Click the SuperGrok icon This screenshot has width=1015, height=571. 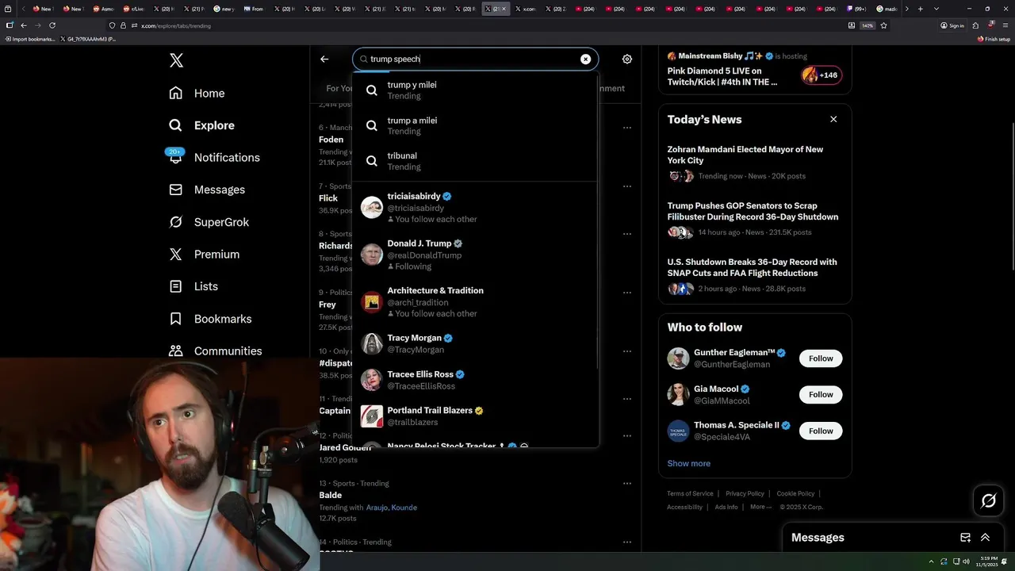(176, 222)
